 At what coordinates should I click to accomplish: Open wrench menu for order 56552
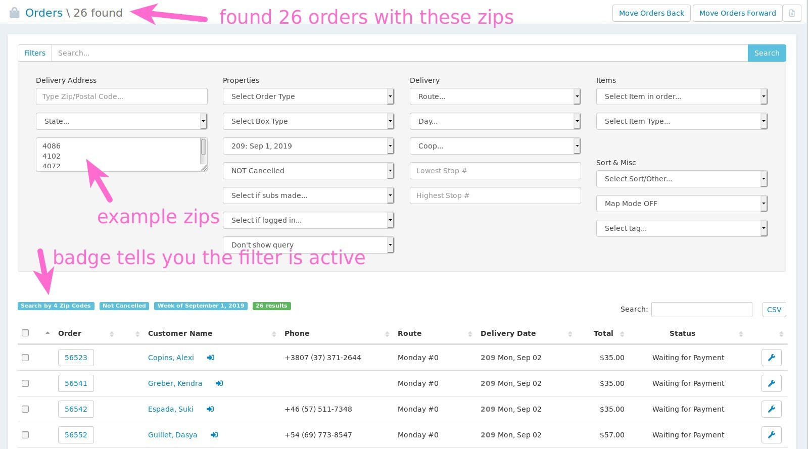pyautogui.click(x=771, y=435)
